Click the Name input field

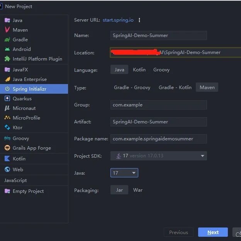(x=159, y=35)
